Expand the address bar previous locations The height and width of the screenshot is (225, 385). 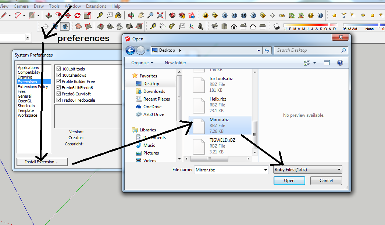(259, 50)
